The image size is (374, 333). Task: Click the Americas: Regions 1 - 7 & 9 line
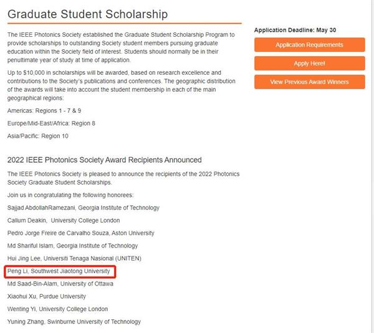point(44,110)
